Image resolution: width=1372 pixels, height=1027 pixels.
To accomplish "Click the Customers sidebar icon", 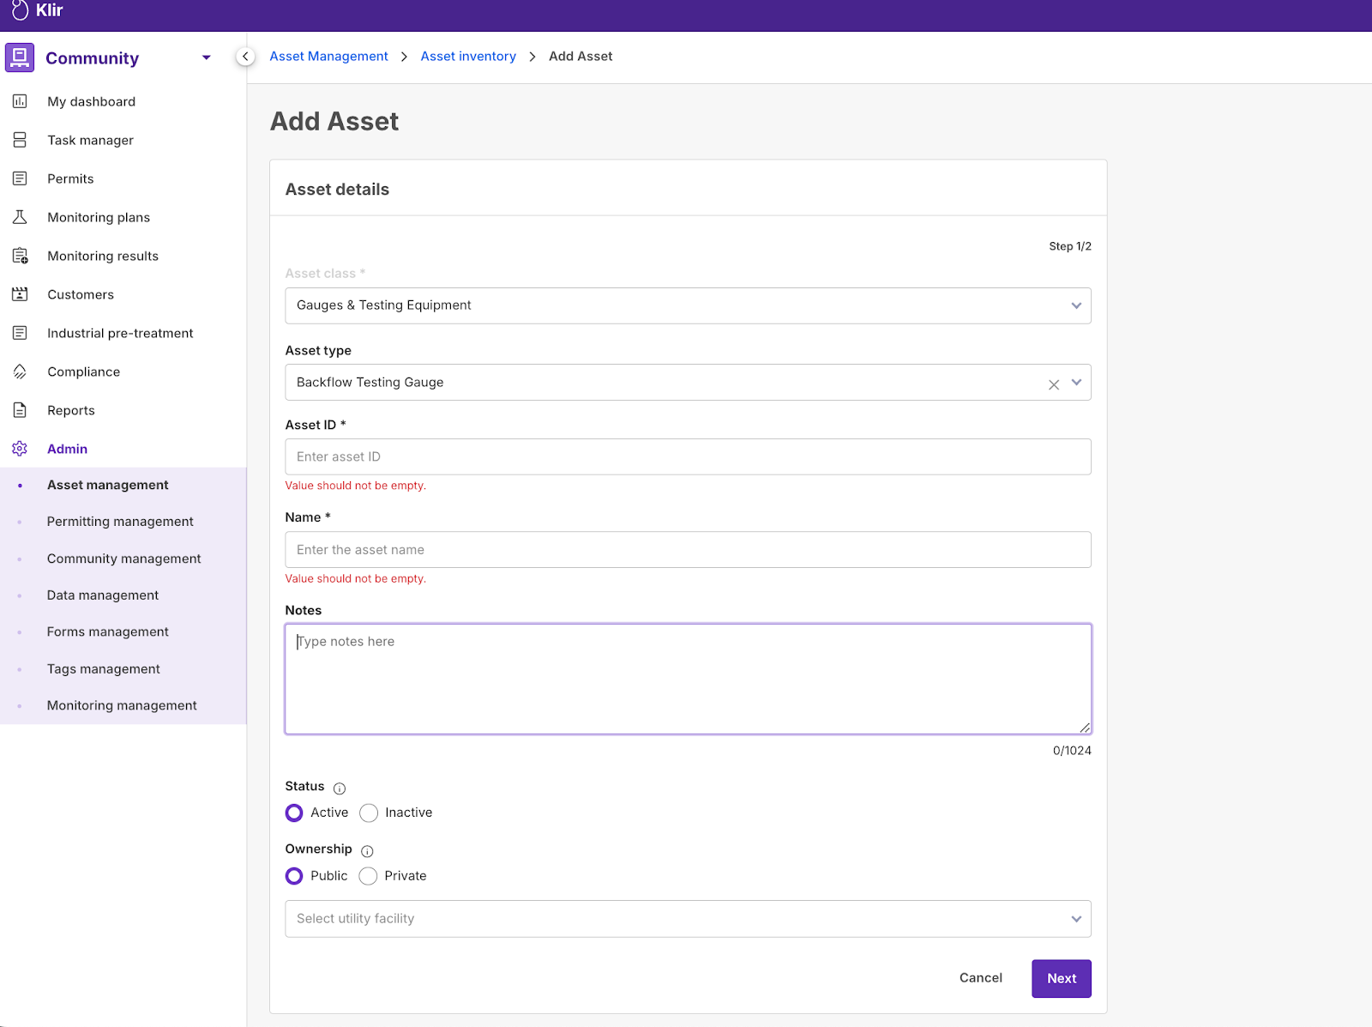I will [20, 294].
